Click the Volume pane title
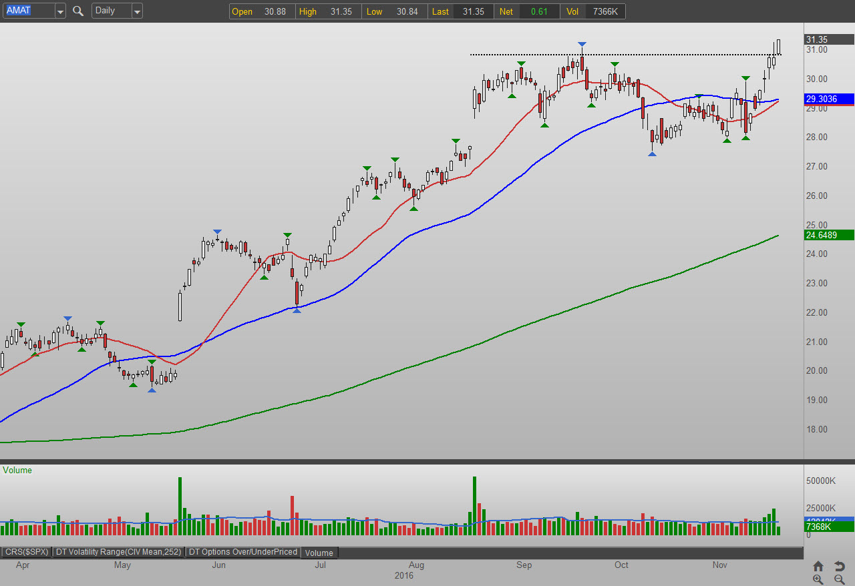 pos(17,470)
